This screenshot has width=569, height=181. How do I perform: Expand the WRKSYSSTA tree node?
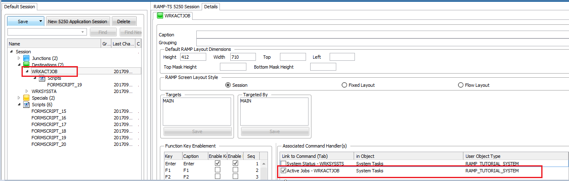pos(27,91)
